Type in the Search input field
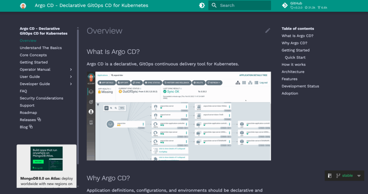368x194 pixels. pyautogui.click(x=244, y=5)
